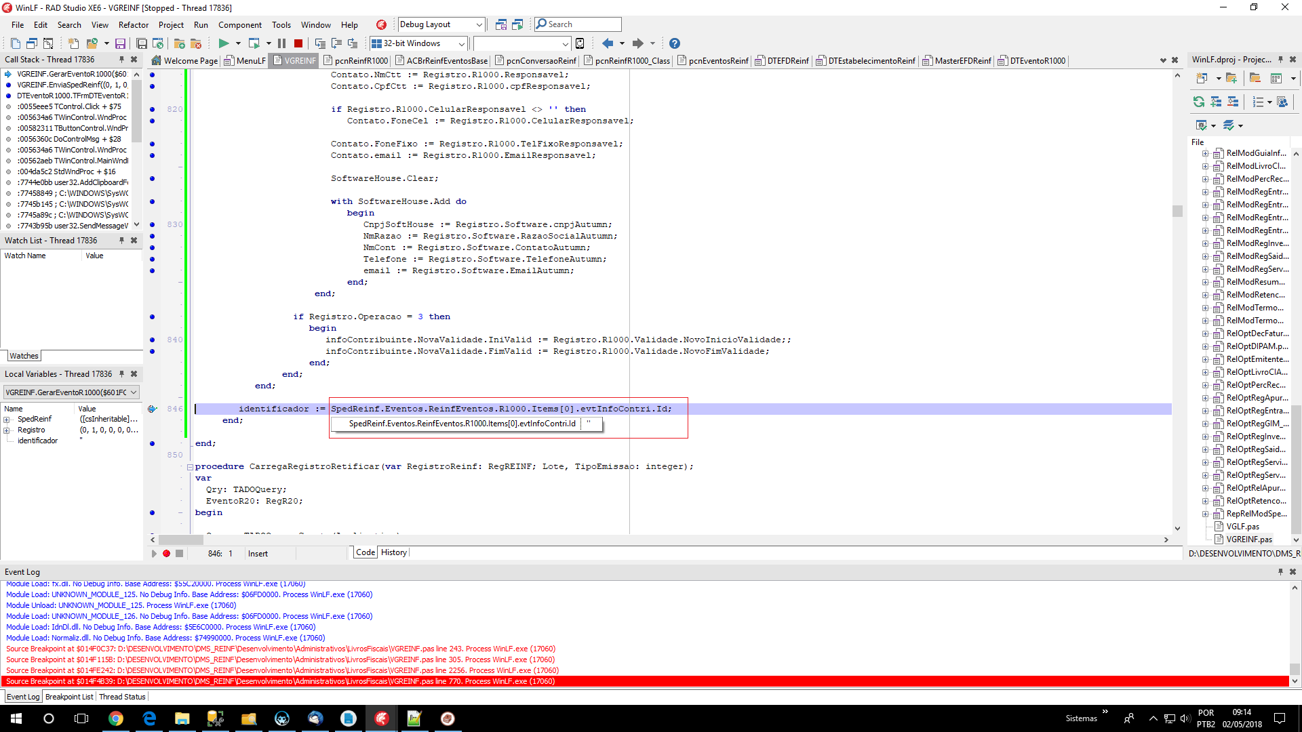The width and height of the screenshot is (1302, 732).
Task: Click the Watches tab label
Action: click(x=24, y=356)
